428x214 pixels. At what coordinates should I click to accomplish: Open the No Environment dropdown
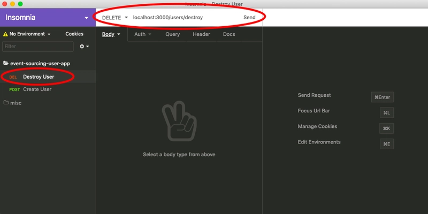tap(30, 34)
